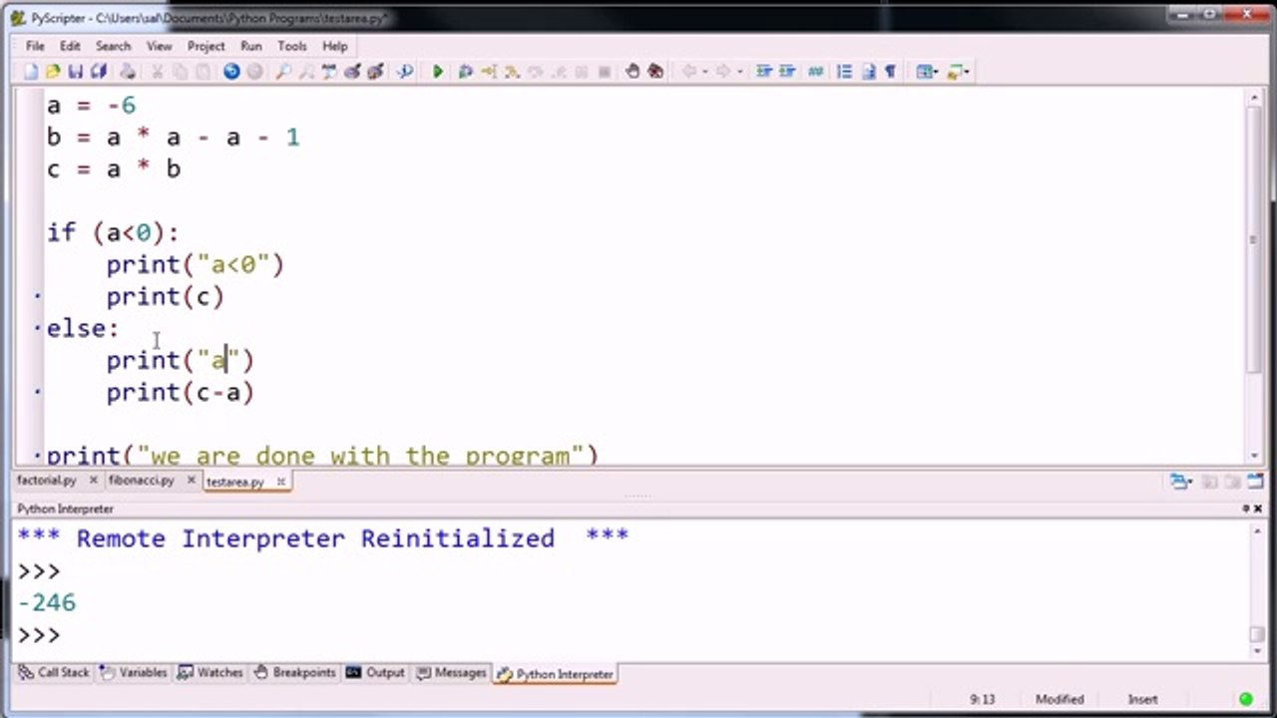Clear all breakpoints icon

[655, 72]
